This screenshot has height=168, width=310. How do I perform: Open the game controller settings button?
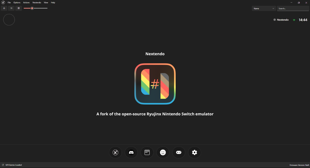[179, 153]
